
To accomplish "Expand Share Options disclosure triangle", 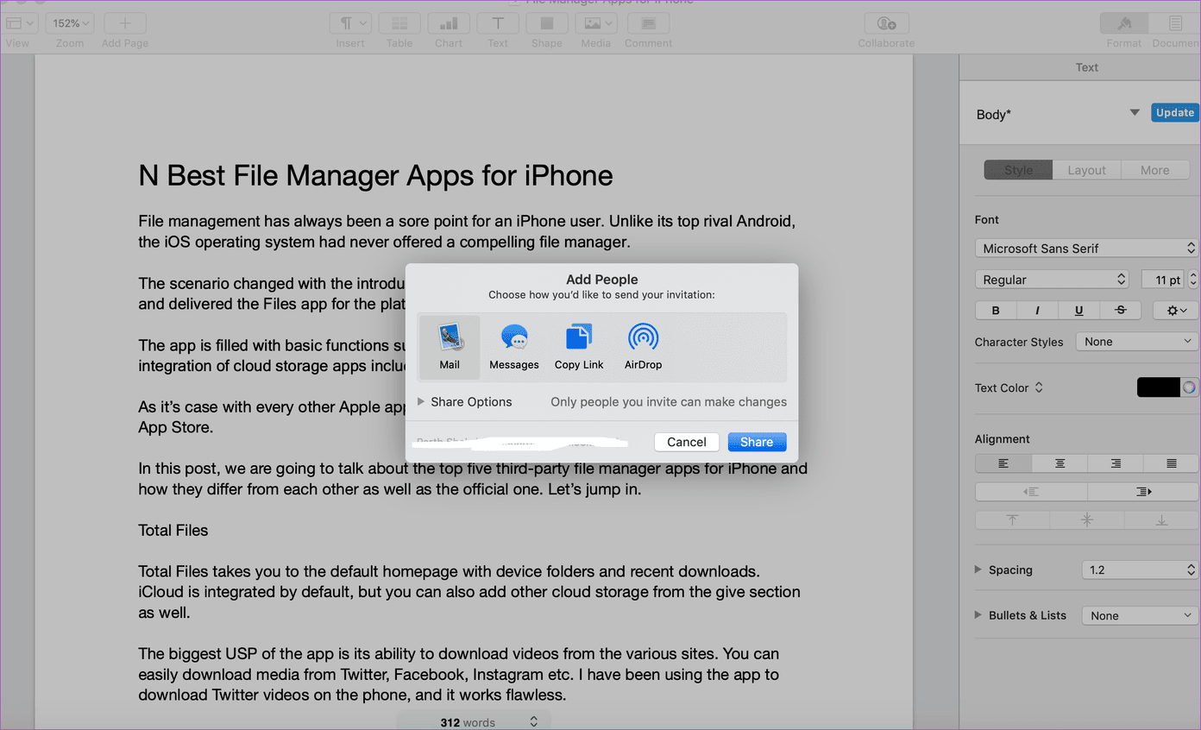I will (421, 402).
